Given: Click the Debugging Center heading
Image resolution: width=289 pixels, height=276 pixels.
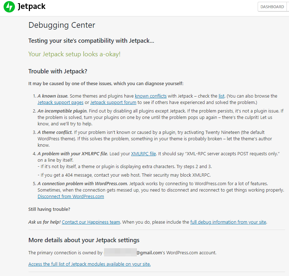Looking at the screenshot, I should point(62,25).
